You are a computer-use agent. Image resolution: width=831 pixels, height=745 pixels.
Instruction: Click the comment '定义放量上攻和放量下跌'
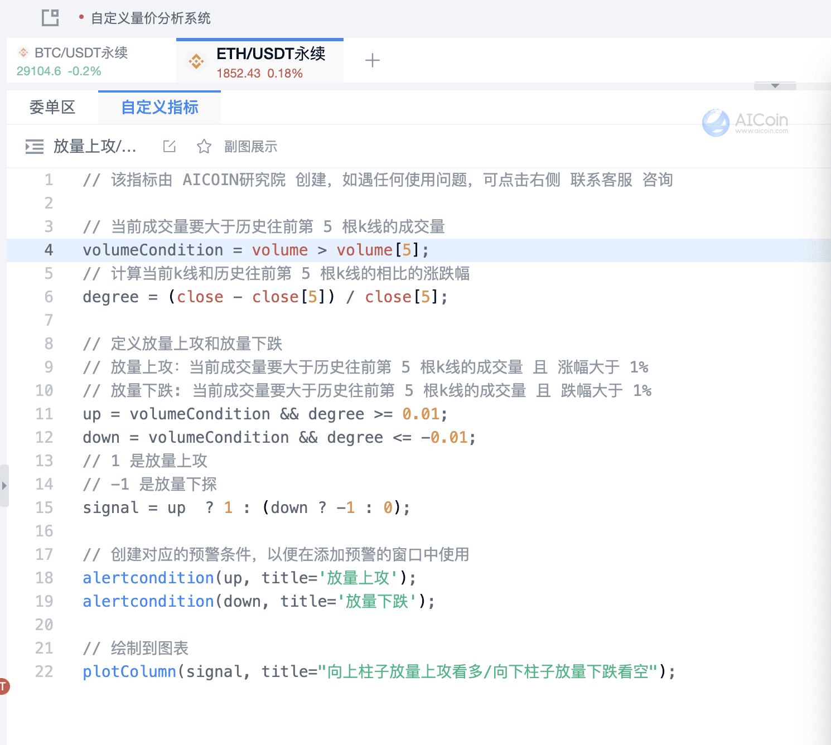coord(182,344)
